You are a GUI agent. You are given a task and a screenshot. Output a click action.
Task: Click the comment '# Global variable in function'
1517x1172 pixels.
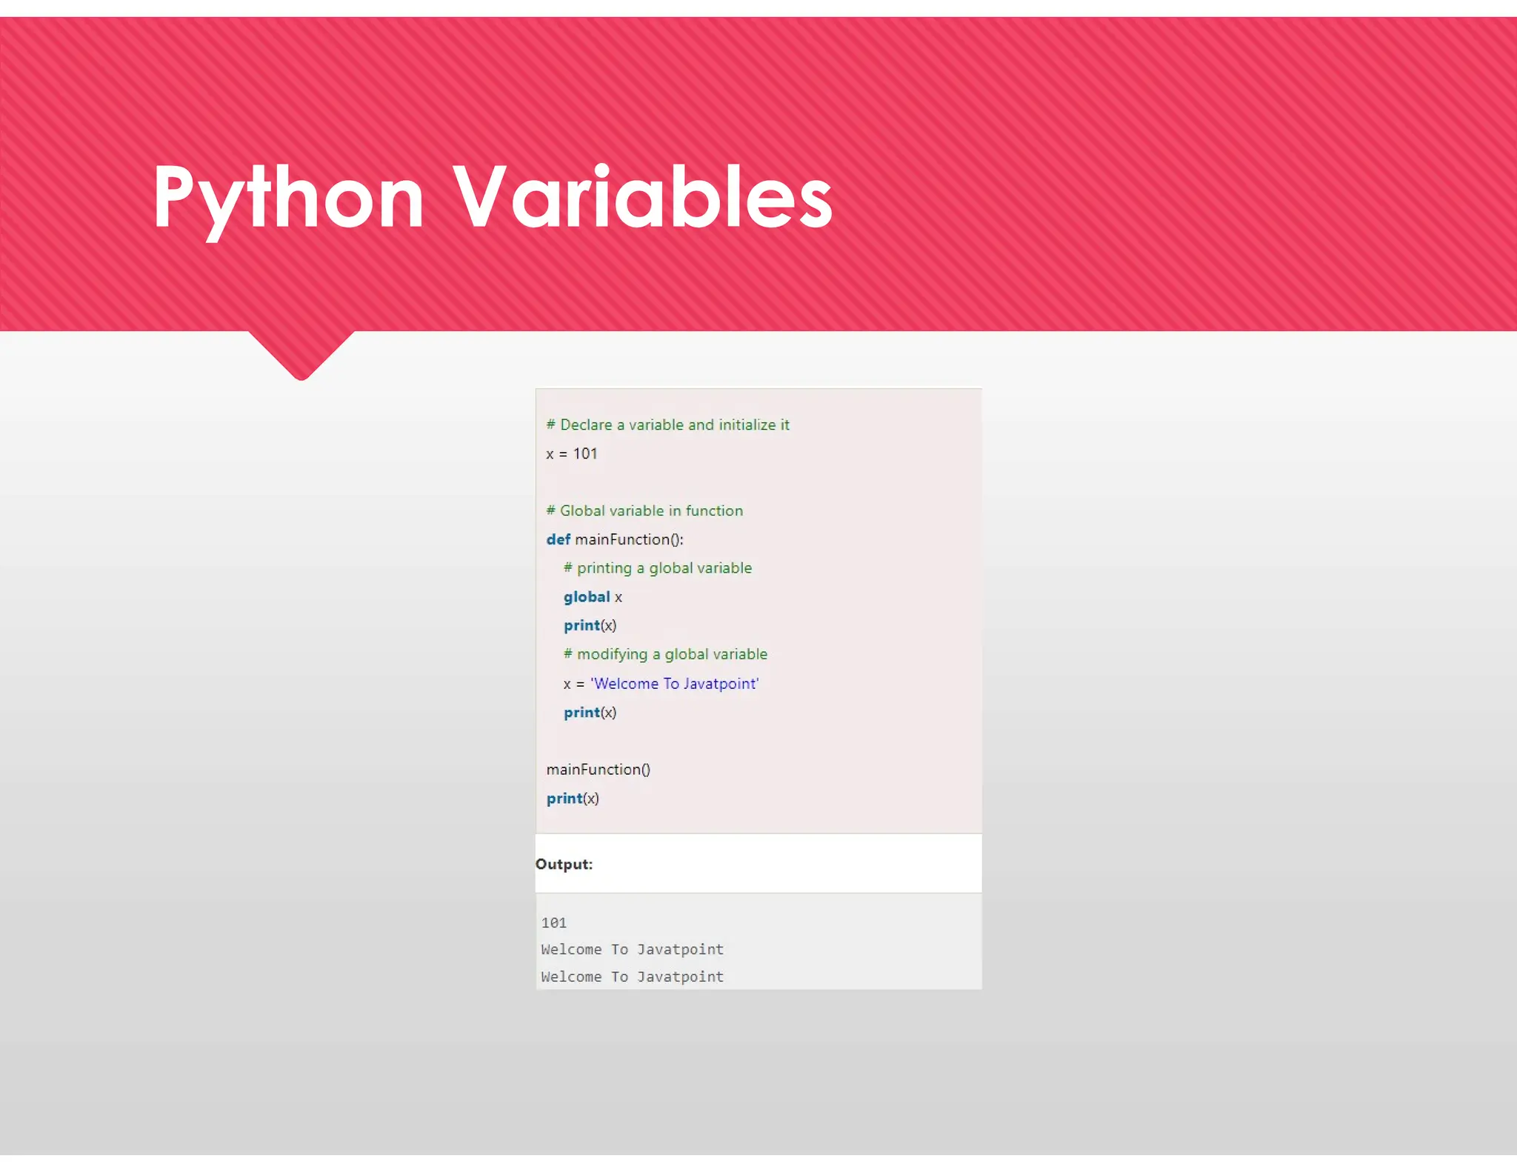pyautogui.click(x=644, y=511)
